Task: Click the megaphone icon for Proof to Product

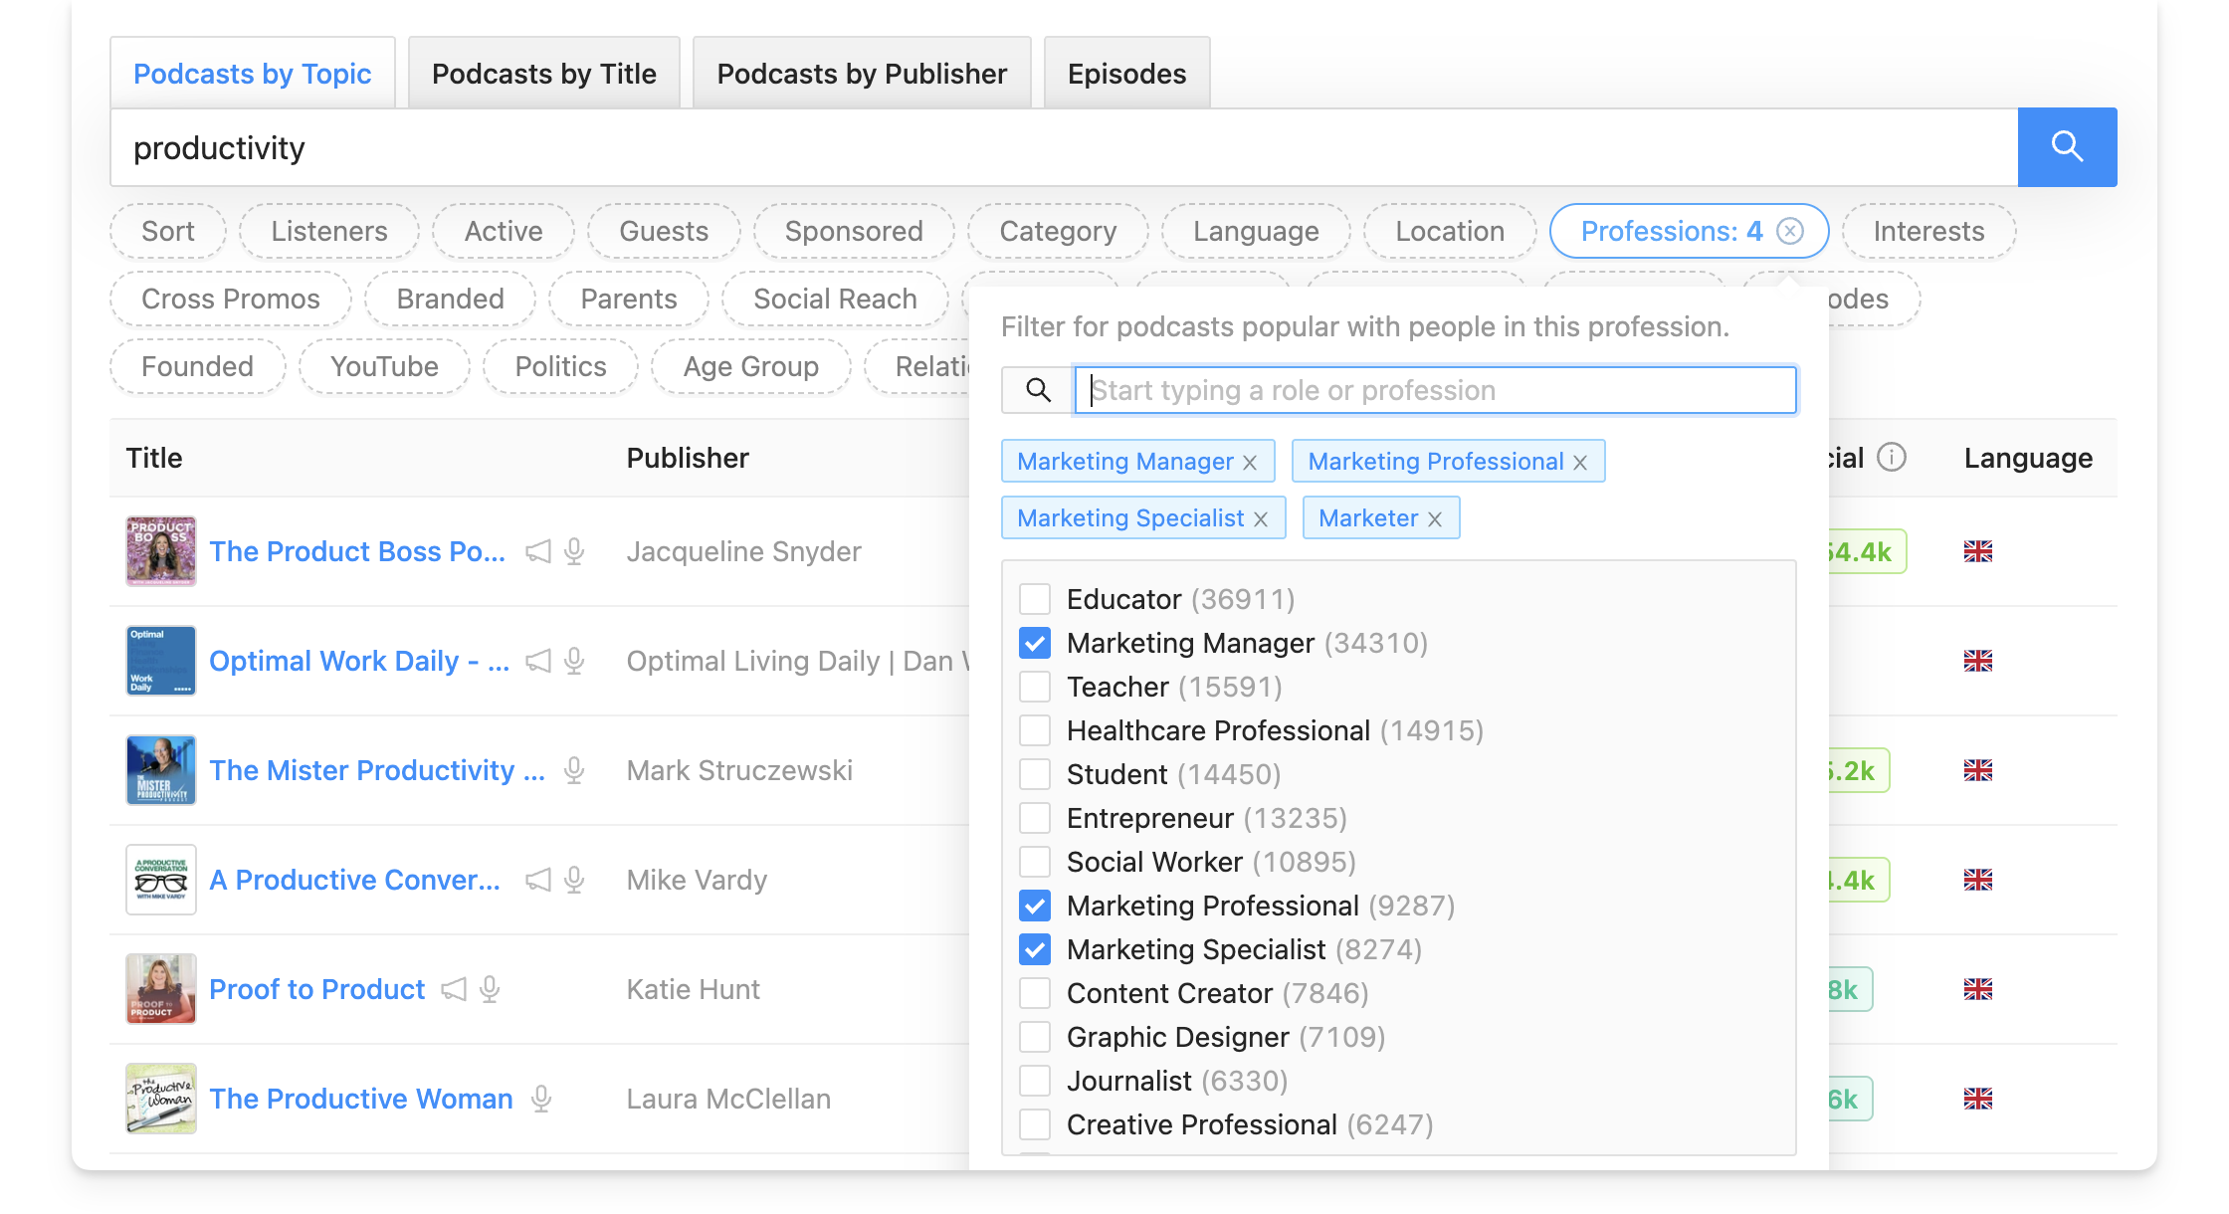Action: click(x=454, y=989)
